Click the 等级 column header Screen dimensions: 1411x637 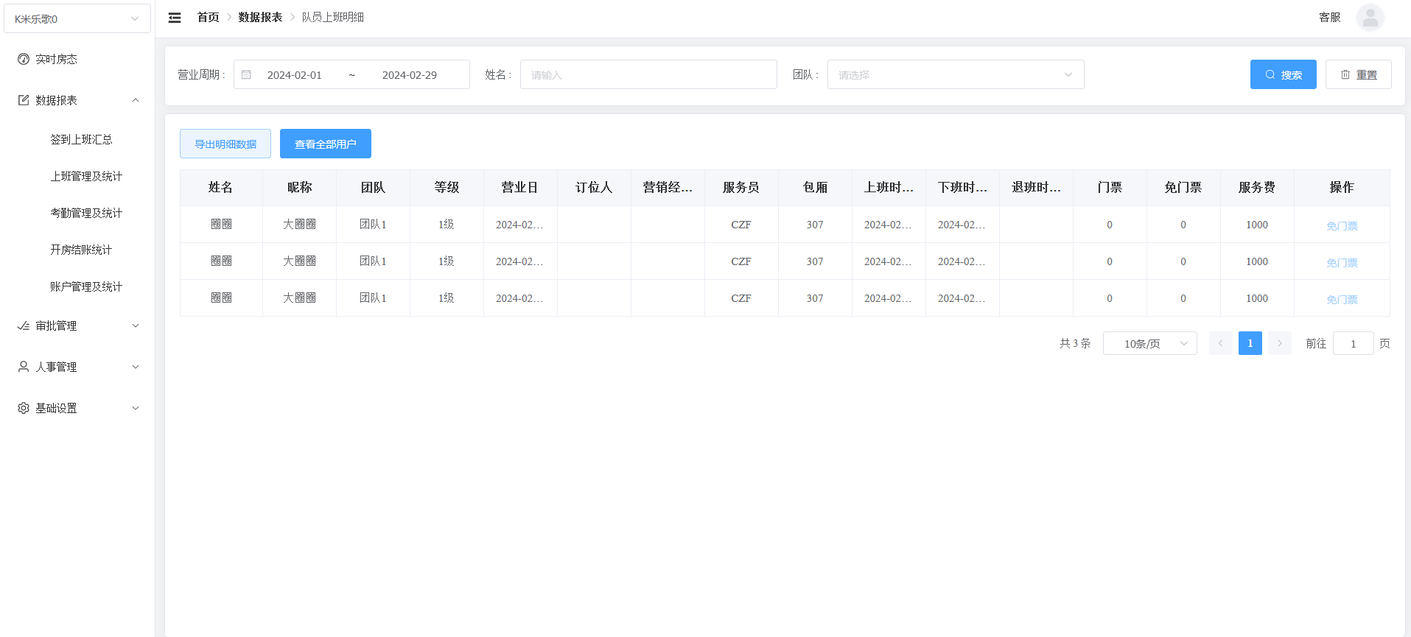[x=447, y=188]
